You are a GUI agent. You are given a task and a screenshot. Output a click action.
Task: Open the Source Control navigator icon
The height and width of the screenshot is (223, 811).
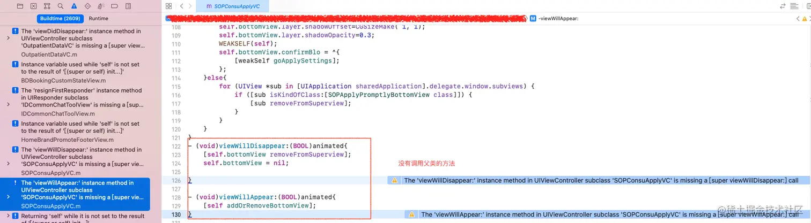coord(34,6)
